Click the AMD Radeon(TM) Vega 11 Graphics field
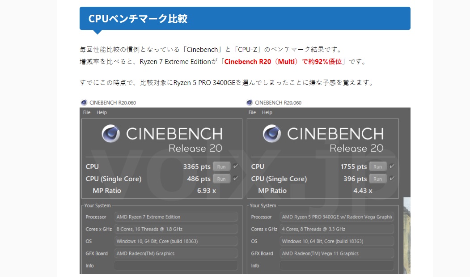 point(337,253)
